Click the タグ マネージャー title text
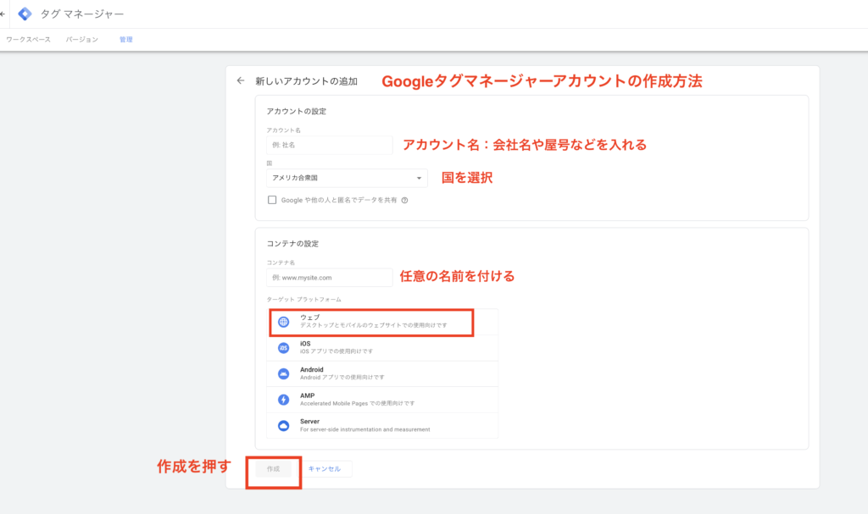The height and width of the screenshot is (514, 868). [82, 14]
